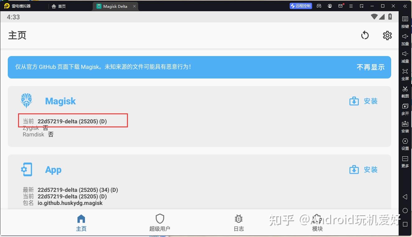The image size is (412, 237).
Task: Tap the Android back triangle button
Action: click(x=405, y=197)
